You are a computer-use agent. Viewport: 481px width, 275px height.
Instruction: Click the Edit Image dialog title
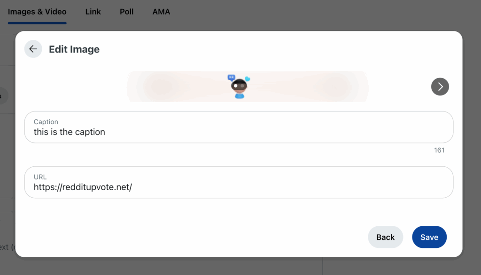74,49
